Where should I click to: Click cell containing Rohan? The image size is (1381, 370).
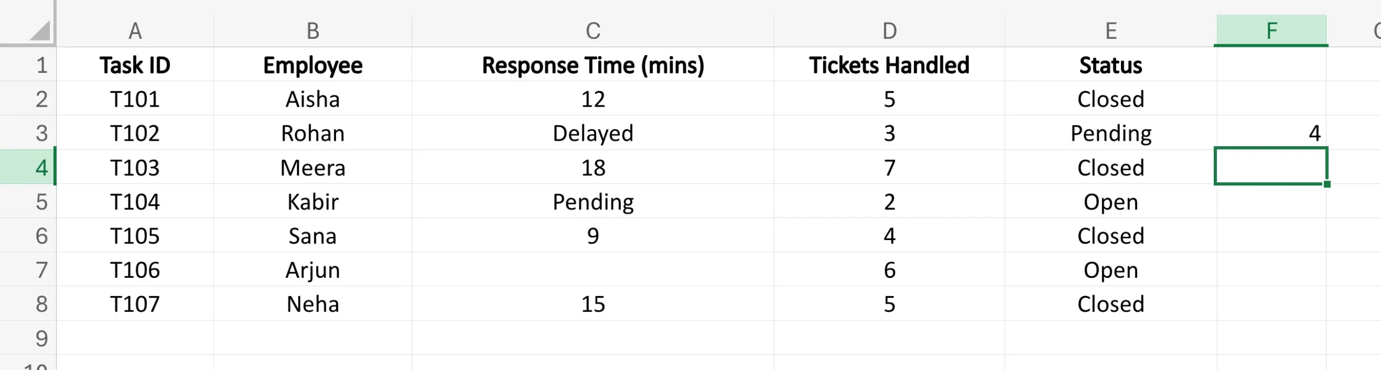click(x=313, y=133)
